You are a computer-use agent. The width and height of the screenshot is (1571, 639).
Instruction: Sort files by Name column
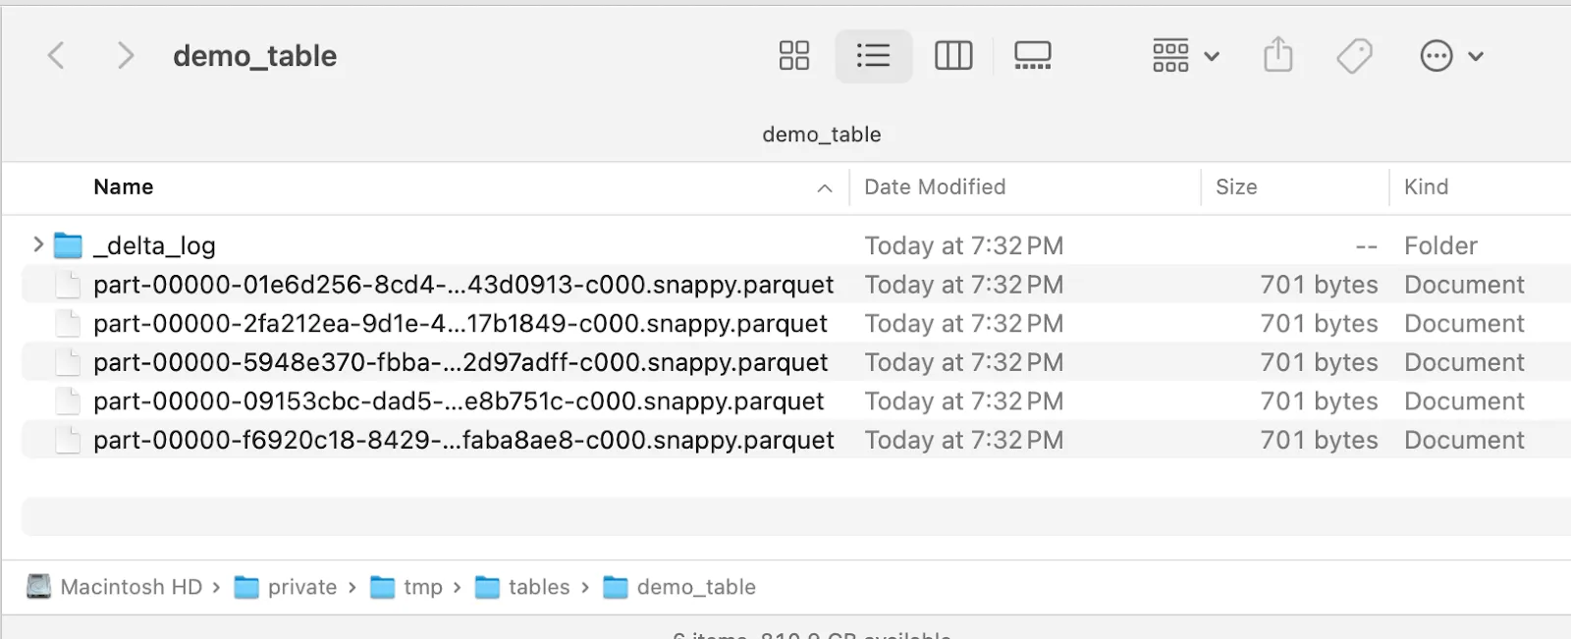coord(124,187)
